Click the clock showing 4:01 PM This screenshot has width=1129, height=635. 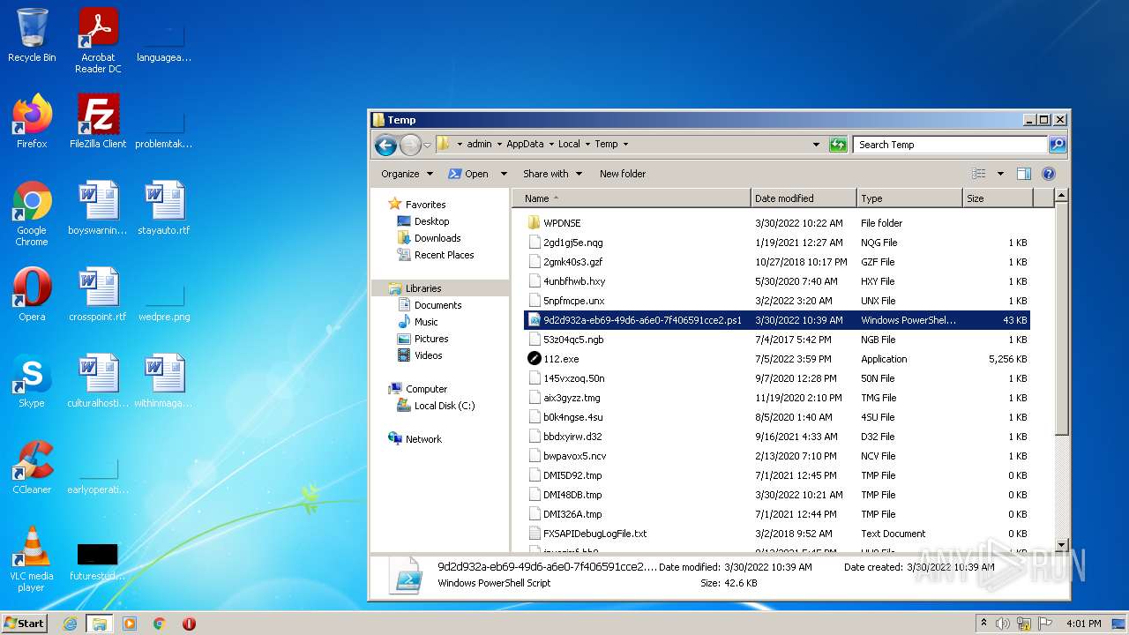pos(1083,624)
